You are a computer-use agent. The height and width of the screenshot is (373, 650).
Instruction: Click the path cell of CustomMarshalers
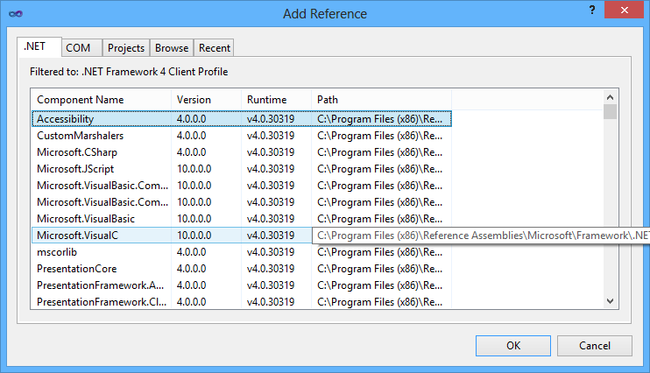coord(379,136)
